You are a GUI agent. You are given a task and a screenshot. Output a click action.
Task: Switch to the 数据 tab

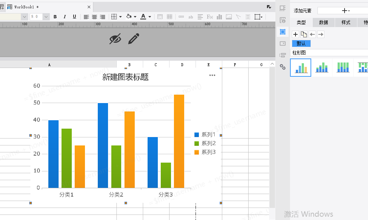click(323, 22)
